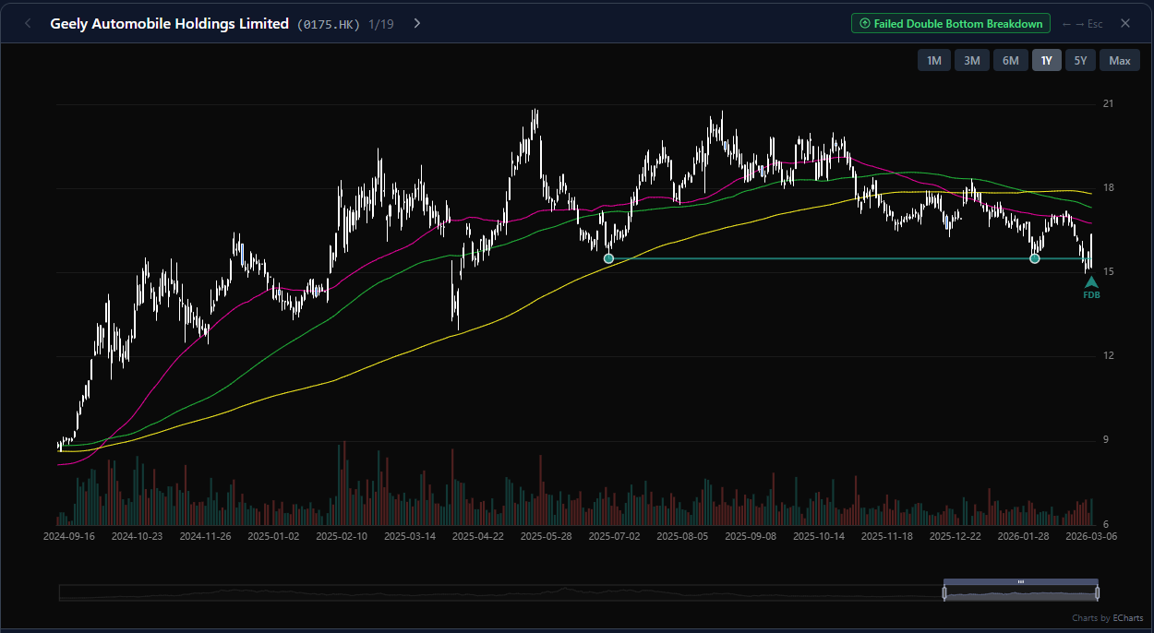Click the second cyan circle marker near the right bottom

(1035, 258)
